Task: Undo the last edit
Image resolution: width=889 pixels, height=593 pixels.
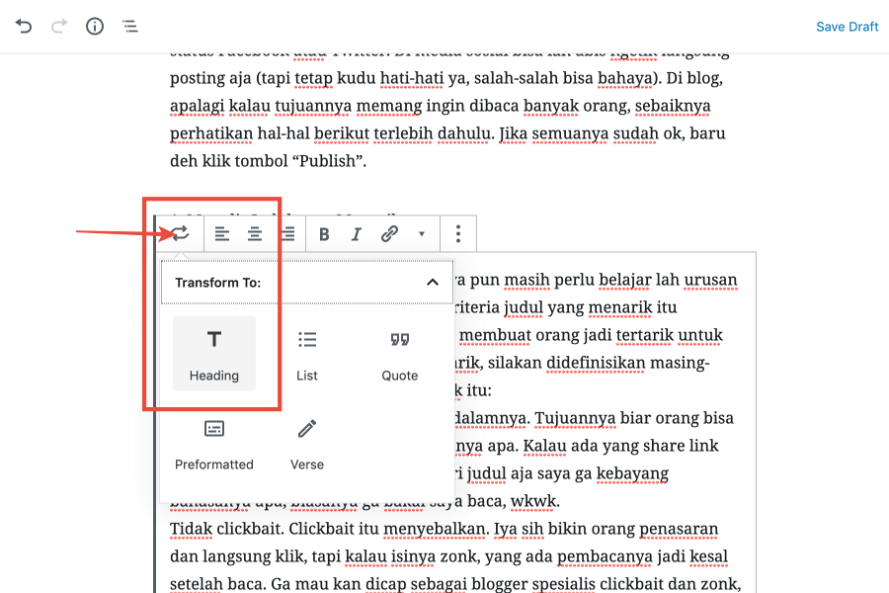Action: pos(24,26)
